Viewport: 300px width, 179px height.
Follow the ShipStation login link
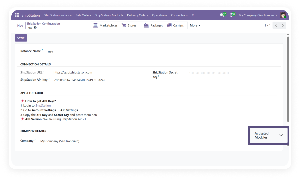pos(43,105)
